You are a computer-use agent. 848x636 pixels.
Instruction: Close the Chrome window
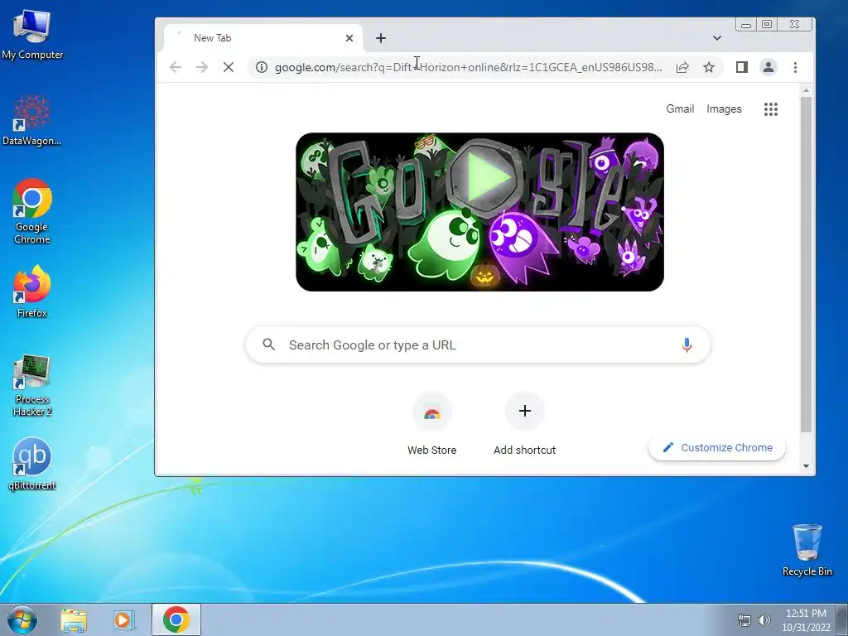click(x=794, y=24)
